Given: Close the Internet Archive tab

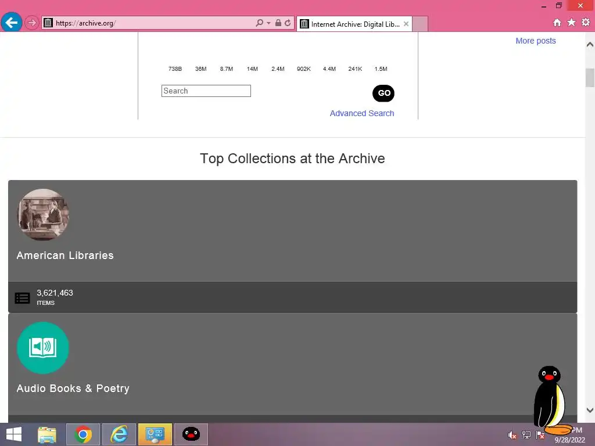Looking at the screenshot, I should pyautogui.click(x=406, y=24).
